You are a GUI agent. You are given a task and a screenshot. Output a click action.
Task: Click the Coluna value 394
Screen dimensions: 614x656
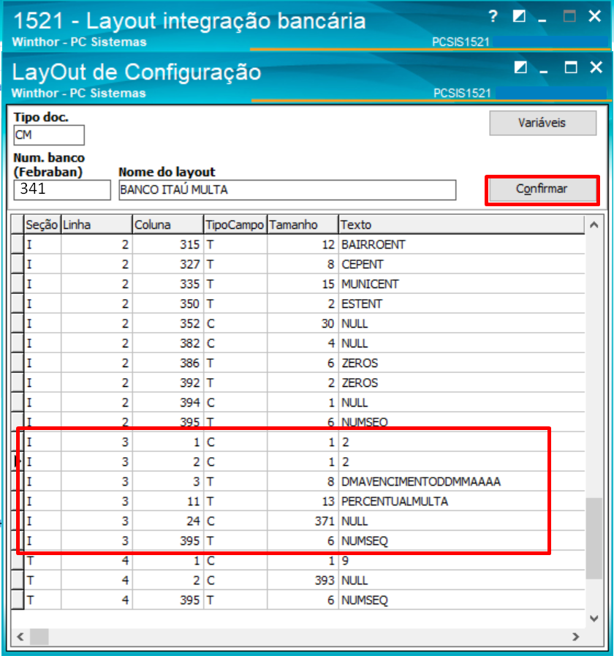coord(168,402)
